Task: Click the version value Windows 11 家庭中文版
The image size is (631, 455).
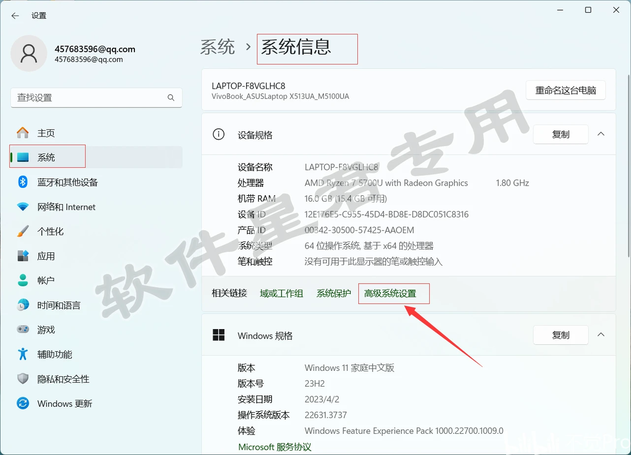Action: [349, 368]
